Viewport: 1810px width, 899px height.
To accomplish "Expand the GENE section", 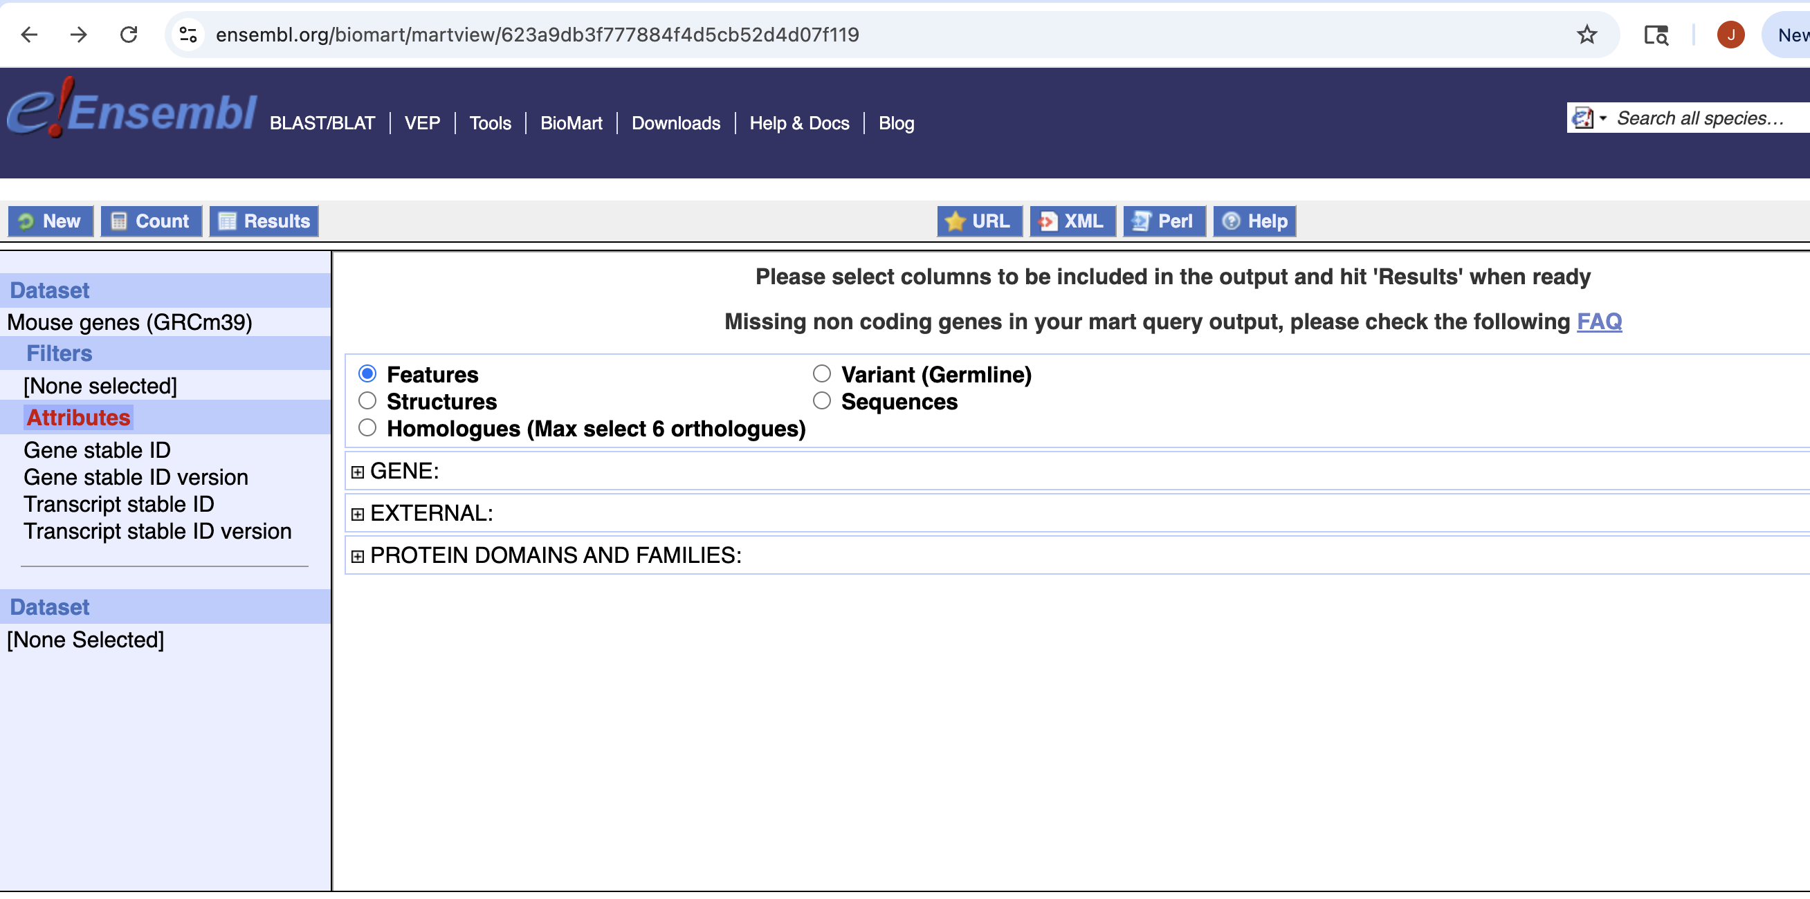I will click(358, 472).
